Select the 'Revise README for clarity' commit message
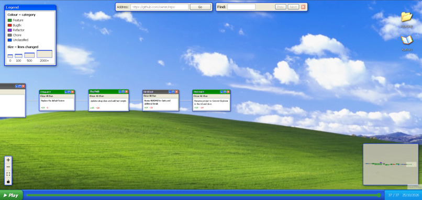Screen dimensions: 422x200 click(x=157, y=102)
